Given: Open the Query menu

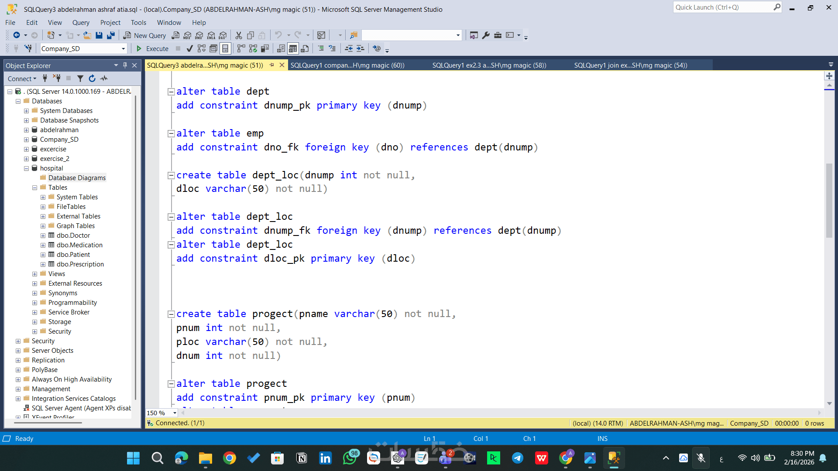Looking at the screenshot, I should tap(81, 23).
